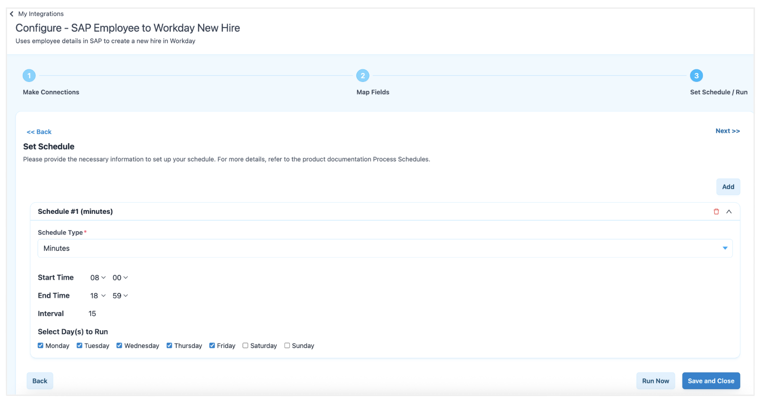Open the Schedule Type dropdown
The height and width of the screenshot is (407, 762).
tap(385, 248)
